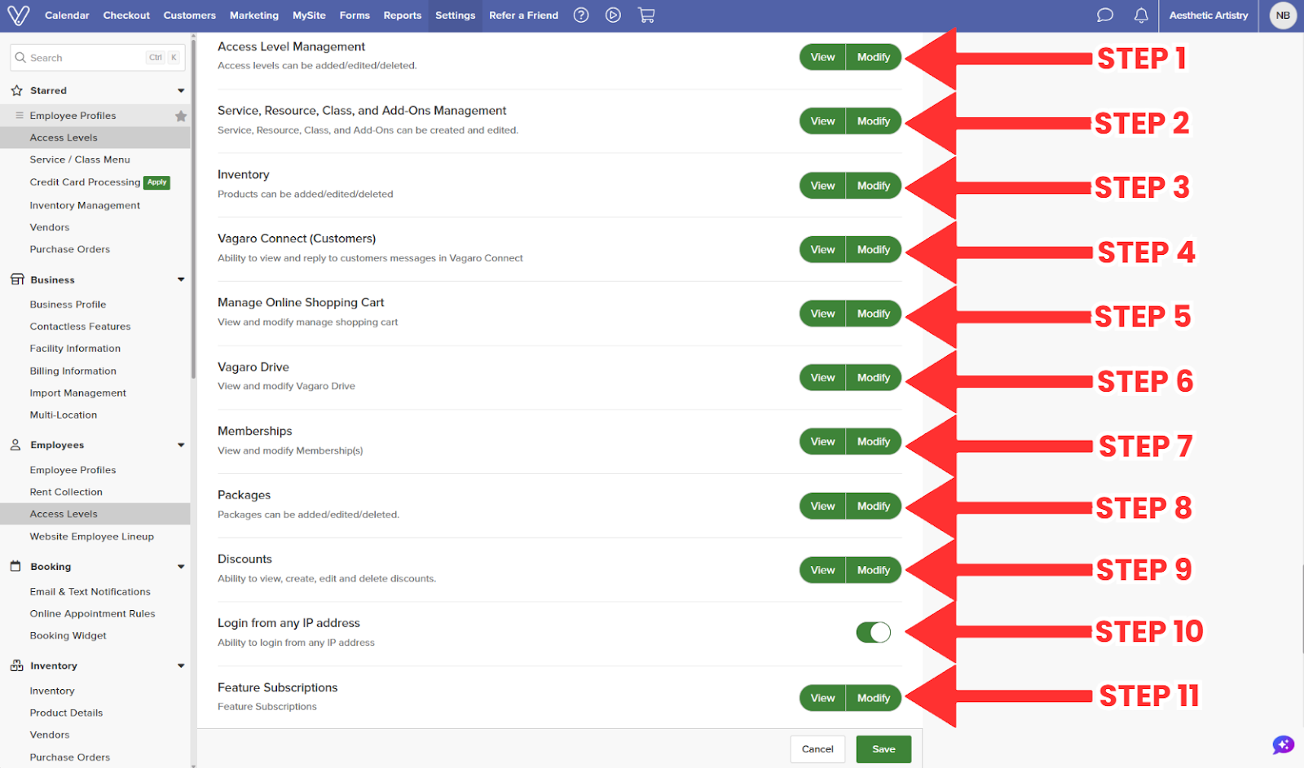Collapse the Starred section

181,90
